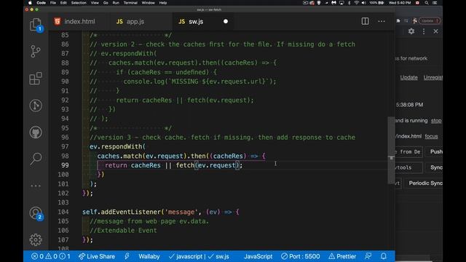Open the Search magnifier in activity bar
This screenshot has height=262, width=466.
pyautogui.click(x=36, y=159)
